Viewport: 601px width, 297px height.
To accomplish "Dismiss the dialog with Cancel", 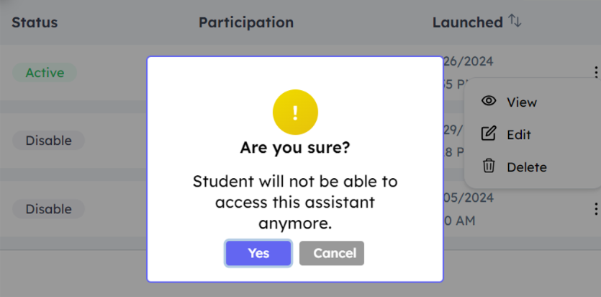I will 332,253.
